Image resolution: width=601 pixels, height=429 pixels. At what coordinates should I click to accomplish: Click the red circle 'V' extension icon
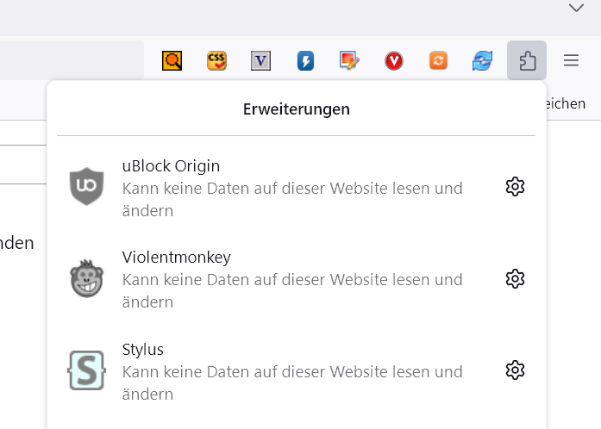394,61
